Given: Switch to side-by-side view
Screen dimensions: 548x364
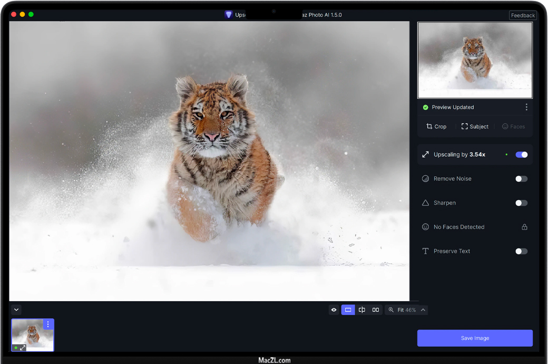Looking at the screenshot, I should 376,310.
